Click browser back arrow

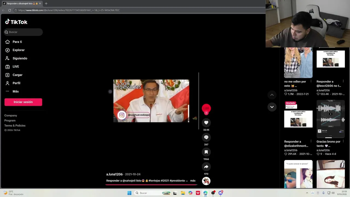(x=3, y=10)
